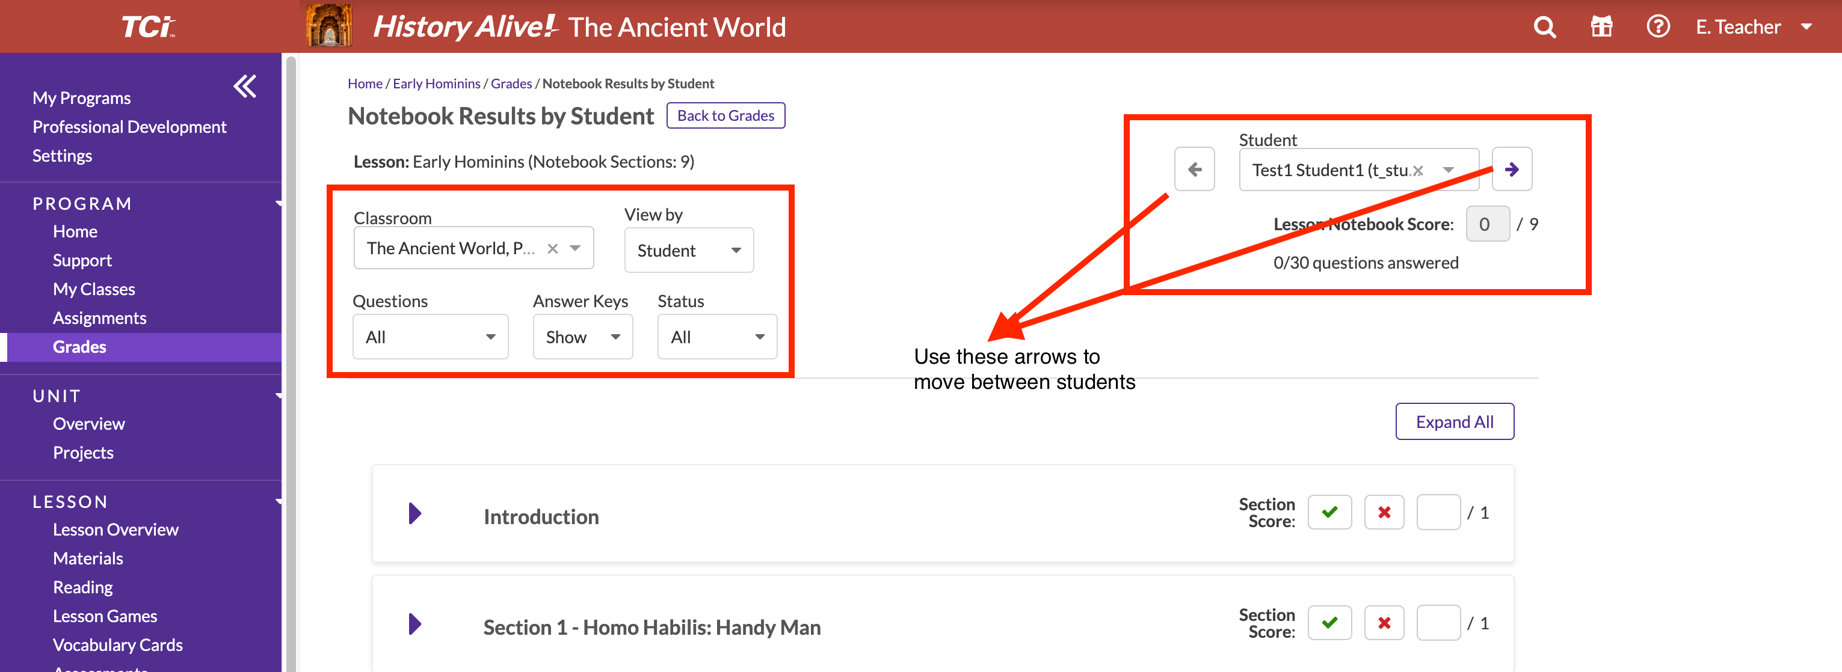Screen dimensions: 1842x672
Task: Mark Introduction section correct with checkmark
Action: click(1329, 512)
